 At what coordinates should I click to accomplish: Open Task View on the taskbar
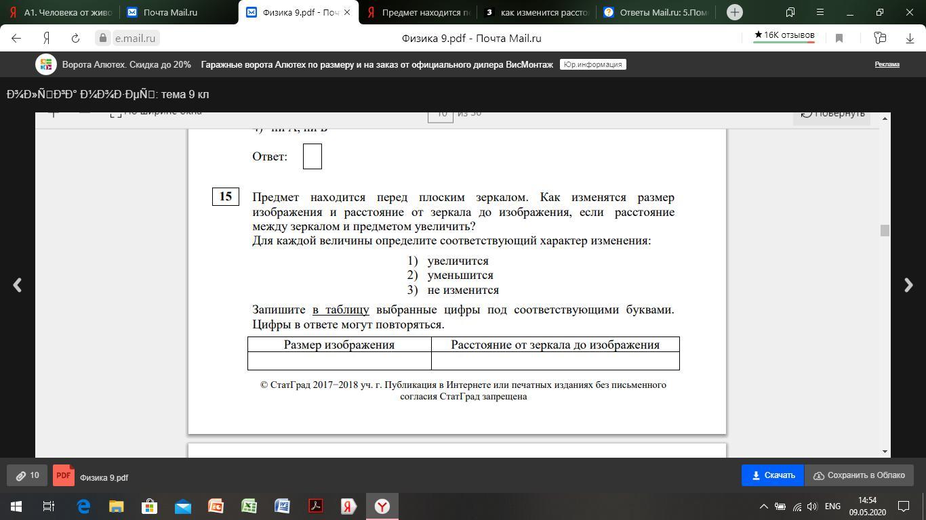point(49,506)
